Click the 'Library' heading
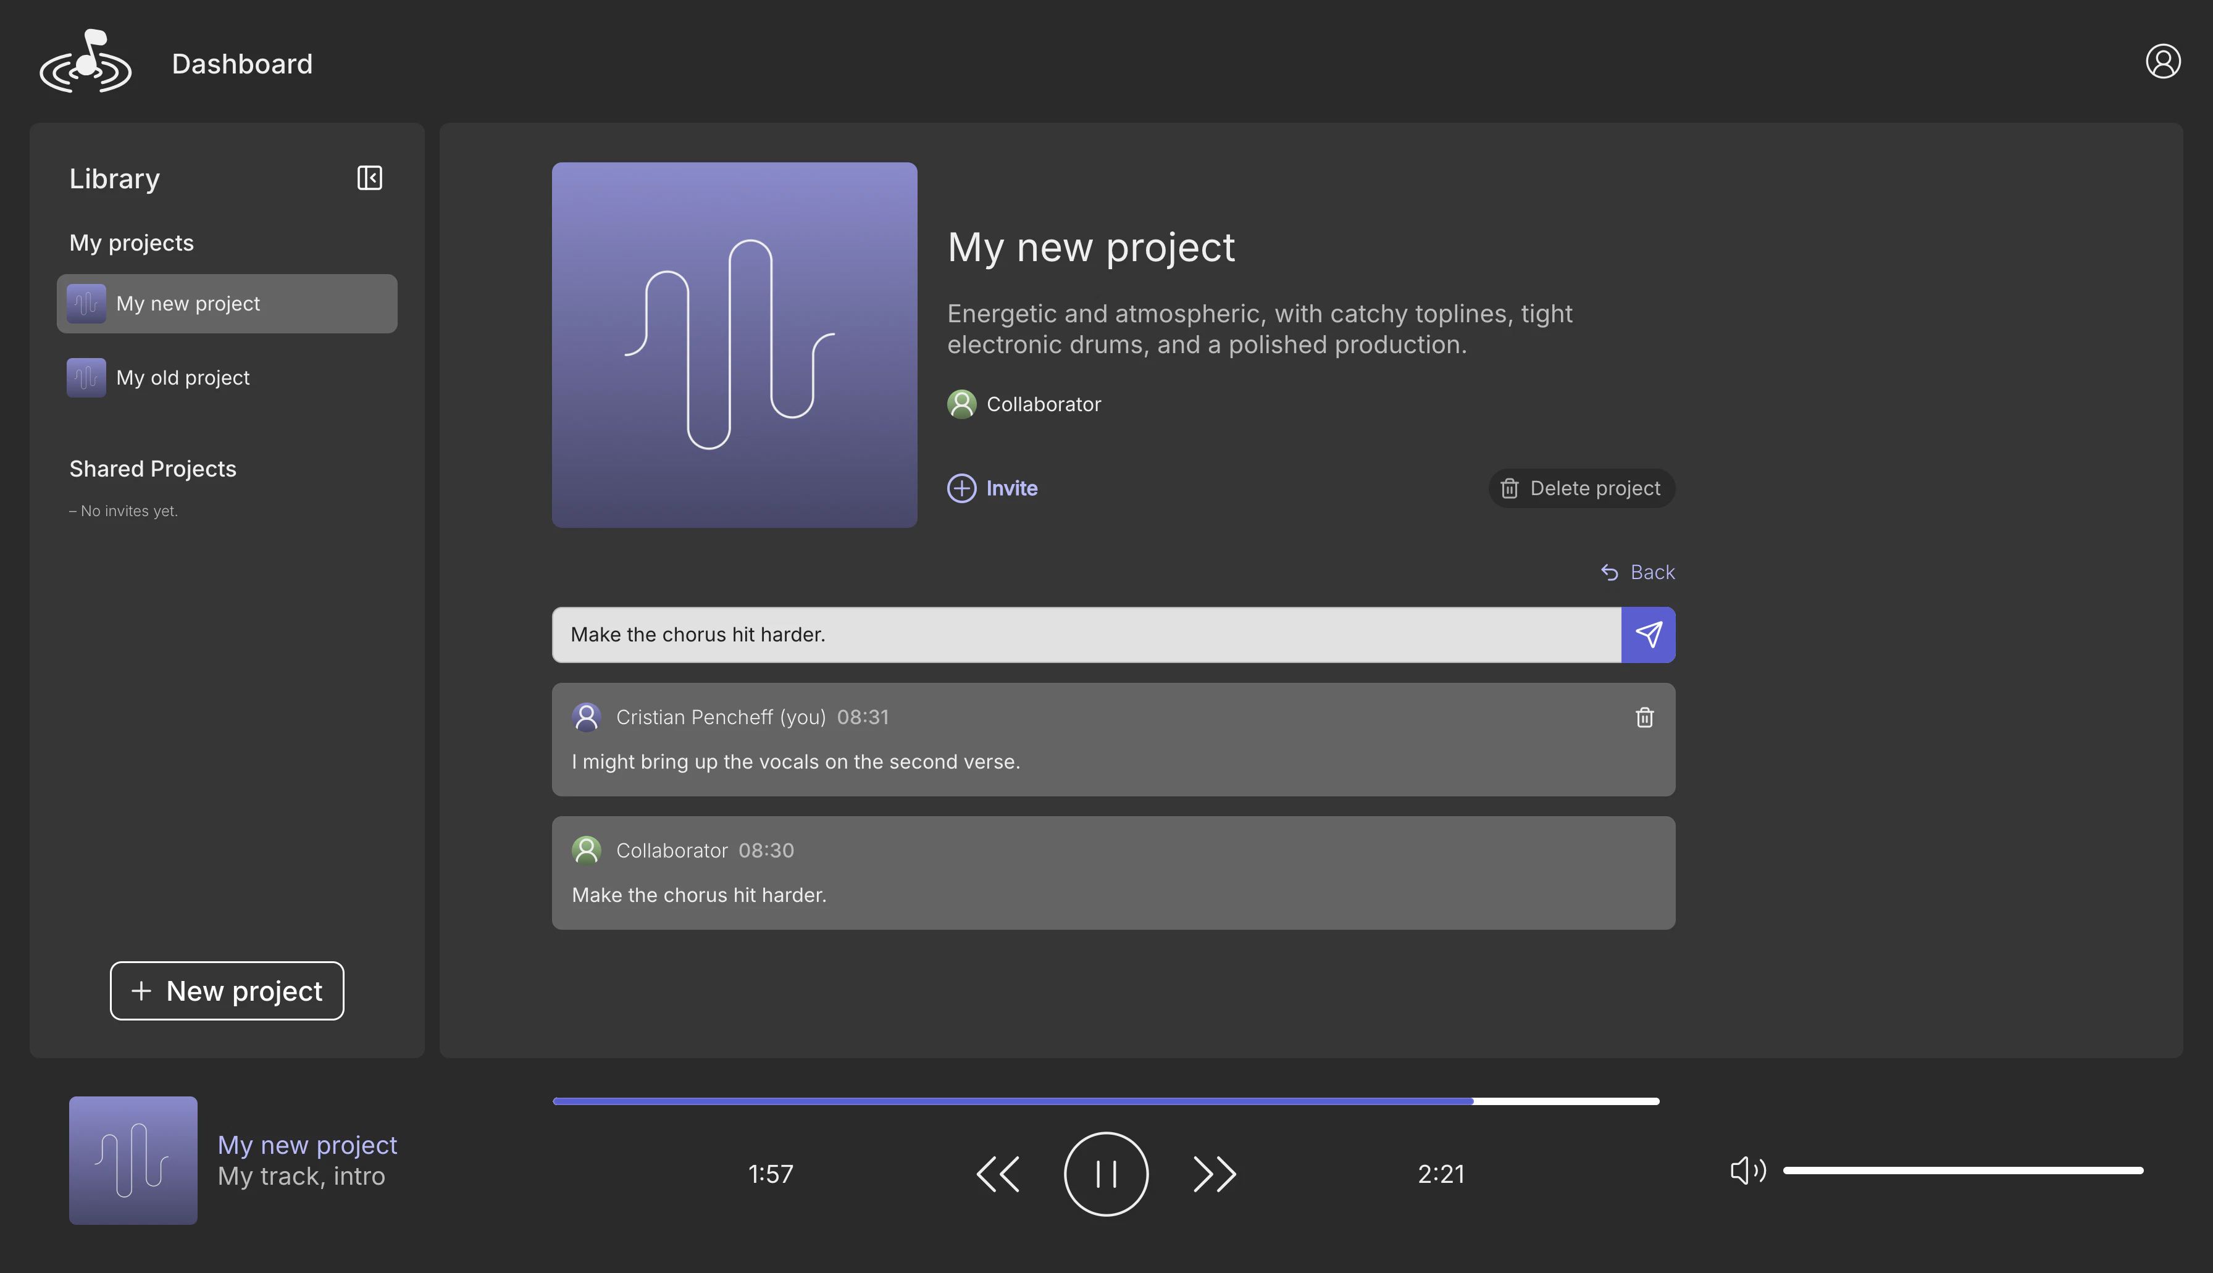 pyautogui.click(x=115, y=178)
